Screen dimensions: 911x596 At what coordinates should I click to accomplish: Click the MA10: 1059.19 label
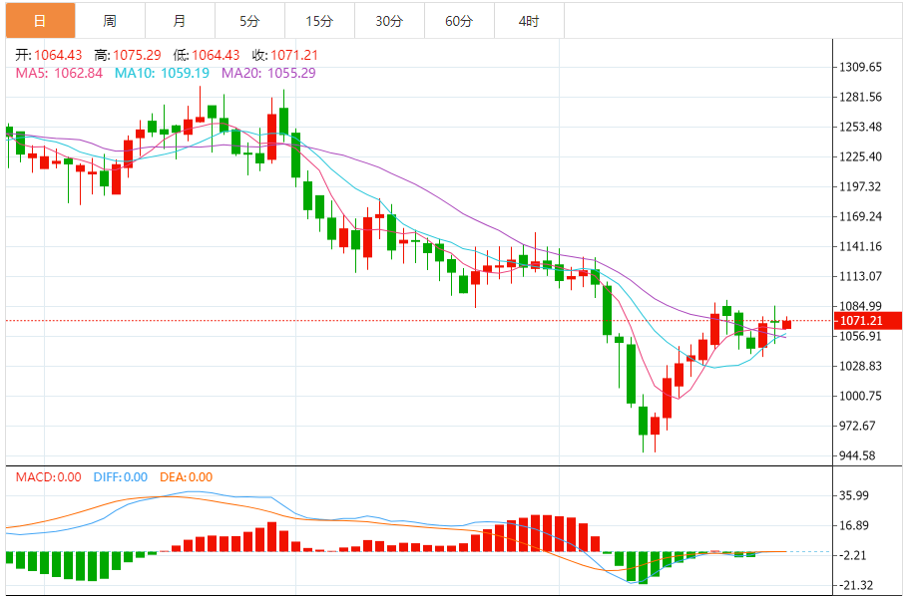(x=162, y=73)
